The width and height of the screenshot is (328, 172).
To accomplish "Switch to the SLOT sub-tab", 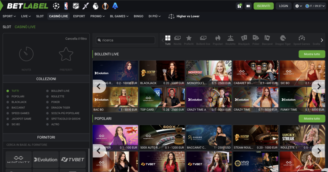I will pyautogui.click(x=7, y=27).
